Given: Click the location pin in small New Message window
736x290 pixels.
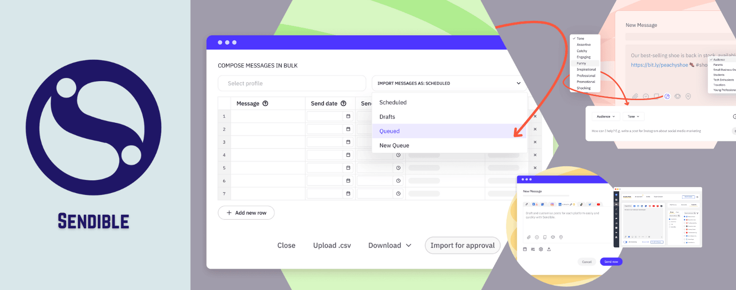Looking at the screenshot, I should [561, 237].
